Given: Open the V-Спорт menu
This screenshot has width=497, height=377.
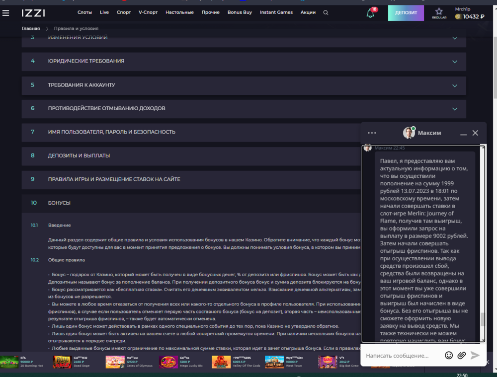Looking at the screenshot, I should [148, 12].
